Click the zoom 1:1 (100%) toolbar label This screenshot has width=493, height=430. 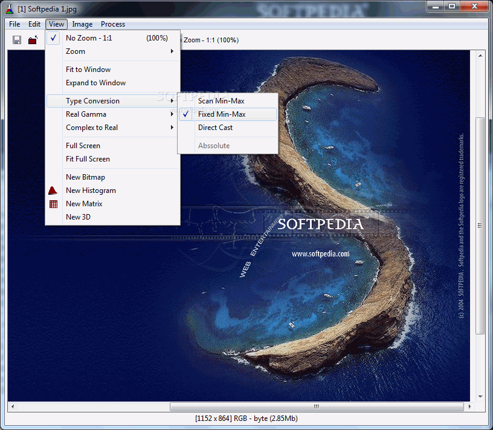[x=211, y=41]
